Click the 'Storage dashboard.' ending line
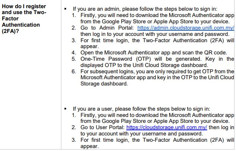The height and width of the screenshot is (151, 236). click(x=104, y=84)
